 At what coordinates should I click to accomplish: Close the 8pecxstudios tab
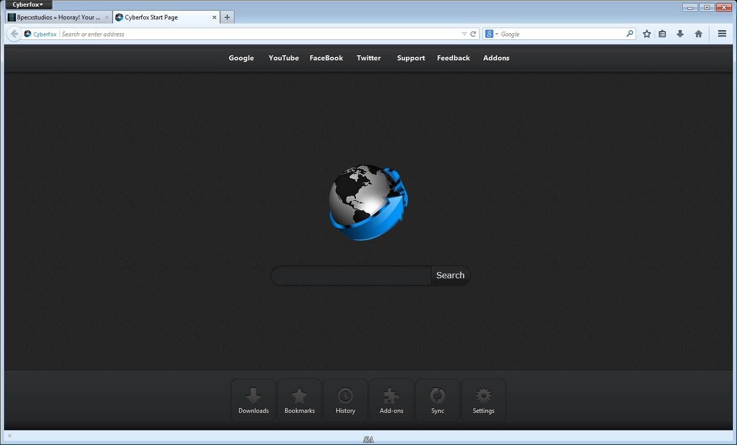[106, 17]
